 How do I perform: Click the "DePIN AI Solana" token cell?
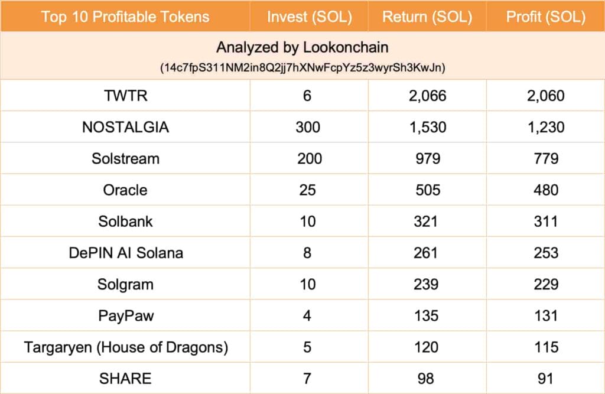(x=125, y=253)
